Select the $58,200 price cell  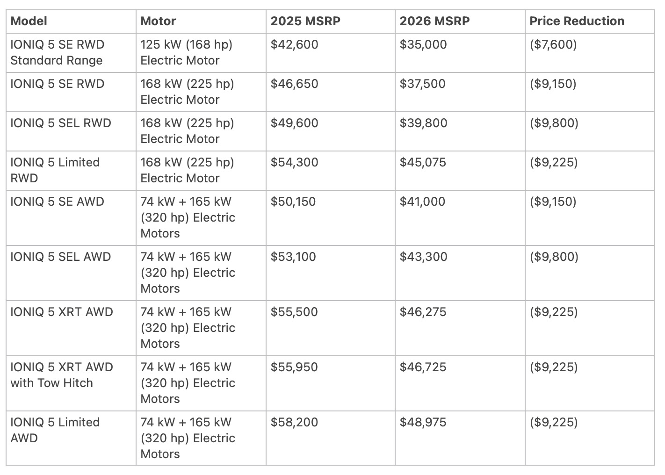(x=294, y=423)
